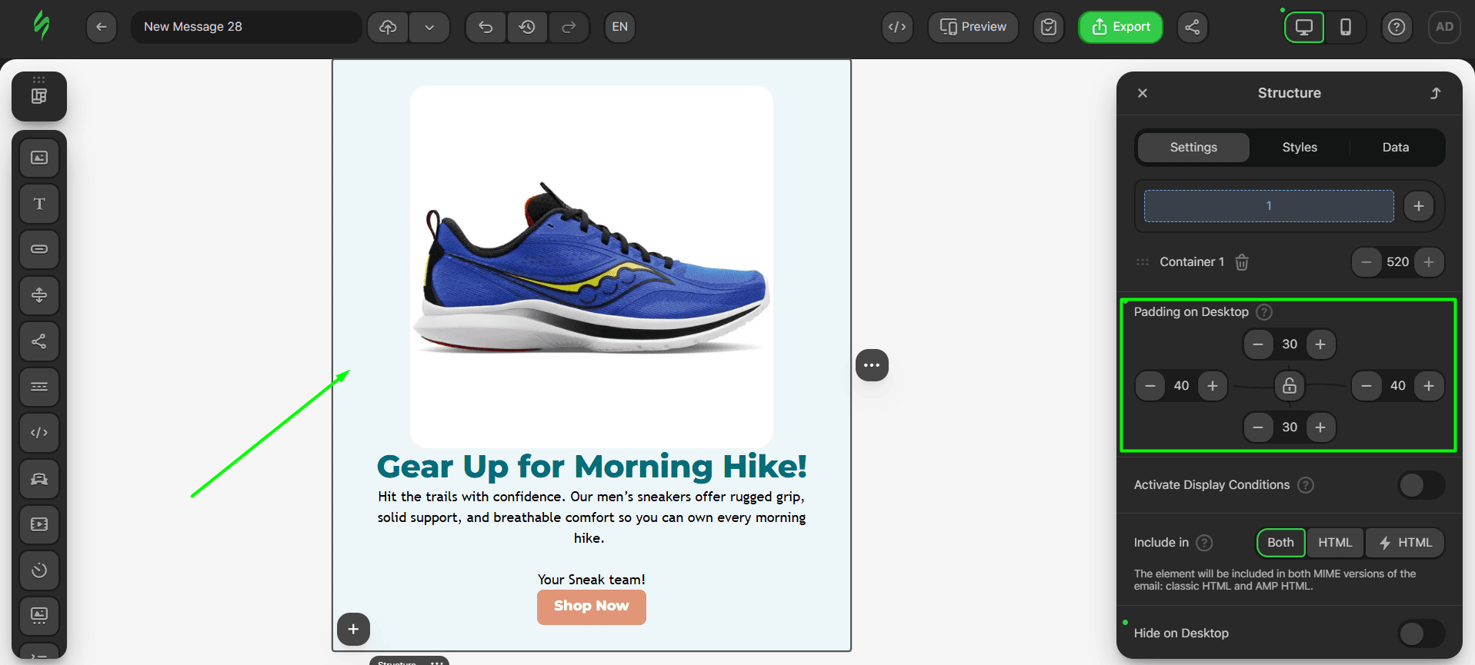The image size is (1475, 665).
Task: Open the Data tab
Action: pyautogui.click(x=1395, y=148)
